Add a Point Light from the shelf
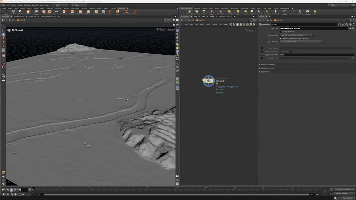356x200 pixels. (x=189, y=12)
